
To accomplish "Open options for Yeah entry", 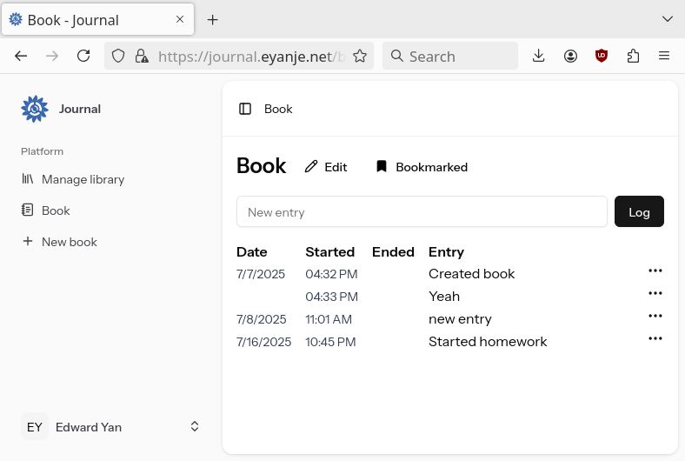I will (655, 294).
